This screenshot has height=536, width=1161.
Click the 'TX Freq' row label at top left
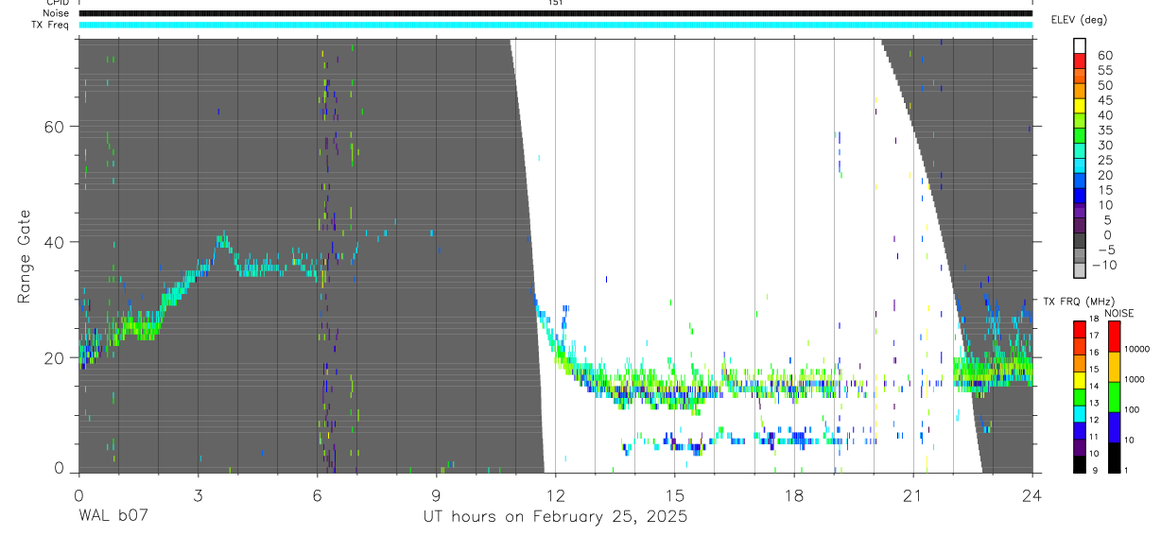50,25
